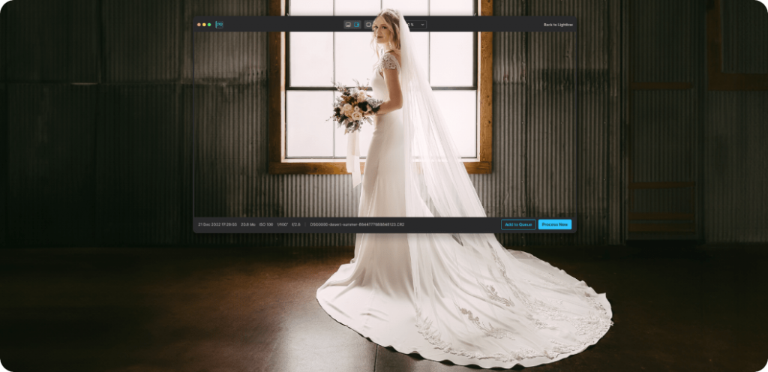Go Back to Lightbox

[558, 25]
